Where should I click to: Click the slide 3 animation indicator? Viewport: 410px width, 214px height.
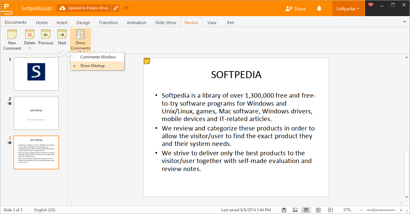pos(9,143)
